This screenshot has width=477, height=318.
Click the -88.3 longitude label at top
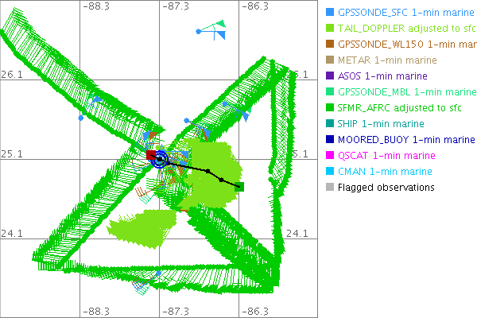(95, 6)
